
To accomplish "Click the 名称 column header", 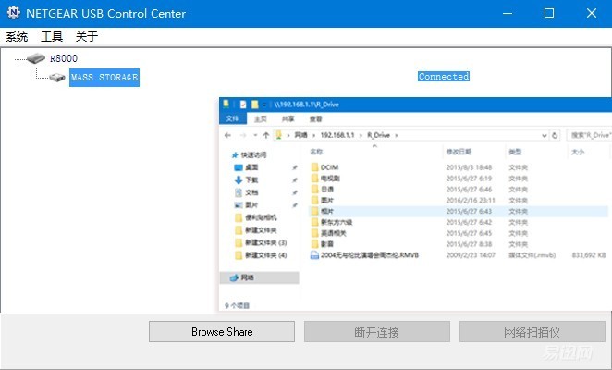I will 316,152.
